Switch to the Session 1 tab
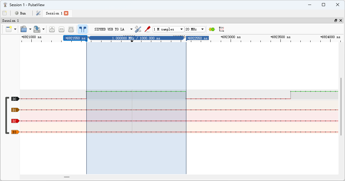 click(54, 13)
